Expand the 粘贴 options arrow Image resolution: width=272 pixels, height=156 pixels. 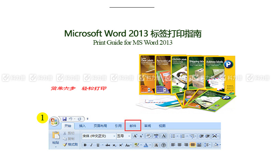(x=56, y=147)
